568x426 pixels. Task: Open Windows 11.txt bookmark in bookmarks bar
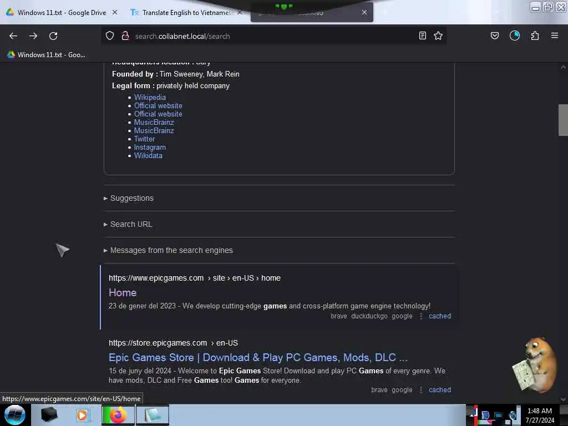[x=47, y=55]
